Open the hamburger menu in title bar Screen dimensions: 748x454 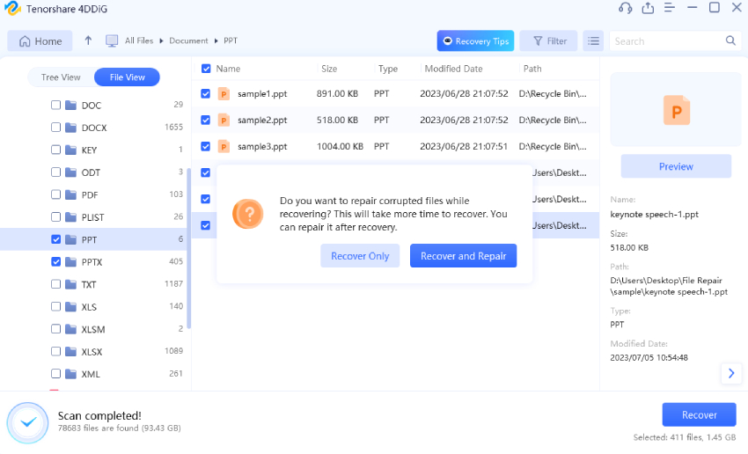pyautogui.click(x=670, y=8)
